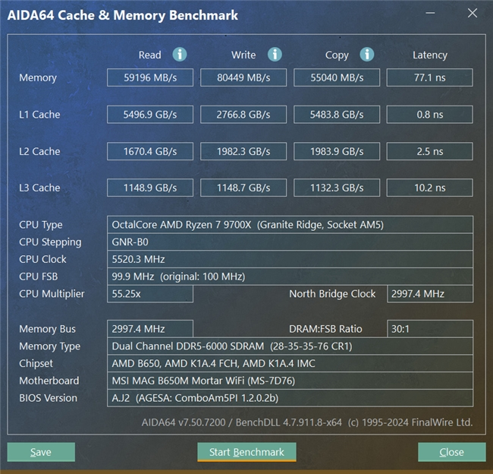Select the L2 Cache Copy result field
Screen dimensions: 493x474
337,151
